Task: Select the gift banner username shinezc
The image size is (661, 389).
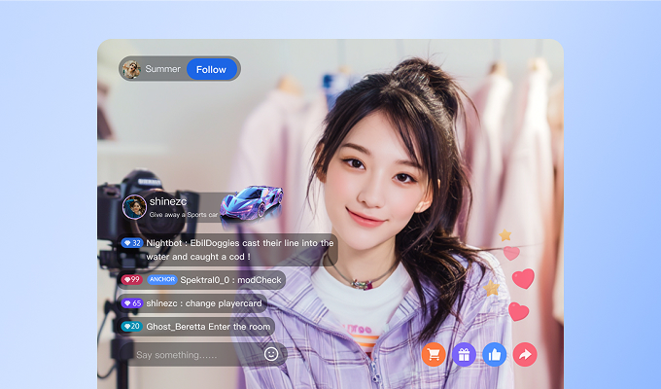Action: 168,201
